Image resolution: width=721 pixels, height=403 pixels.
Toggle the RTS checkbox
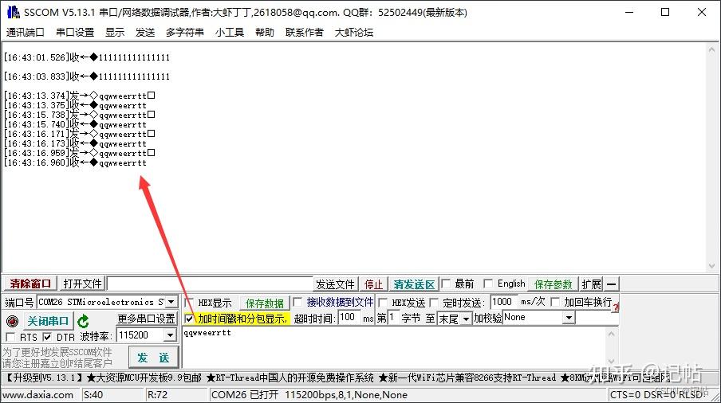(x=10, y=337)
